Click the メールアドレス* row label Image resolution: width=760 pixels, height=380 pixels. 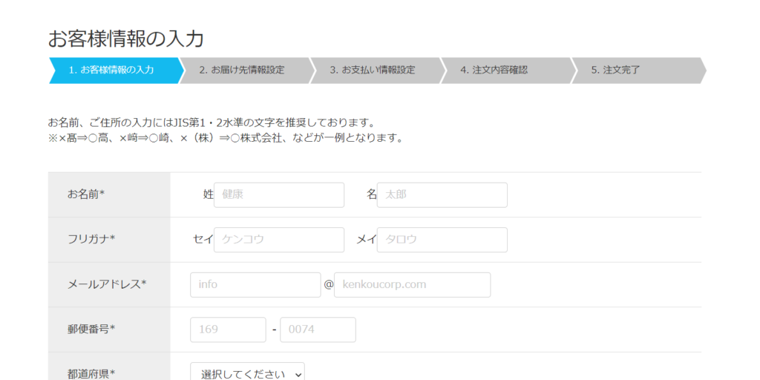(x=107, y=284)
